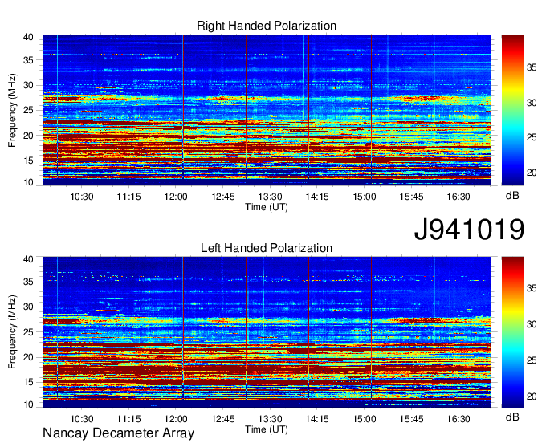The width and height of the screenshot is (546, 443).
Task: Click the 12:45 time tick under Right Handed plot
Action: [223, 197]
